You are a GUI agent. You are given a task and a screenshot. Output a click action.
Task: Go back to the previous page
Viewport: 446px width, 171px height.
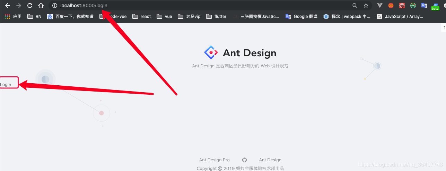coord(8,6)
